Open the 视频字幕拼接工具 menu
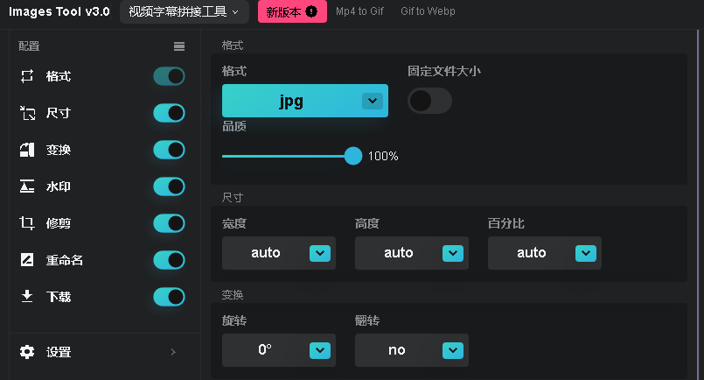Screen dimensions: 704x380 point(184,12)
